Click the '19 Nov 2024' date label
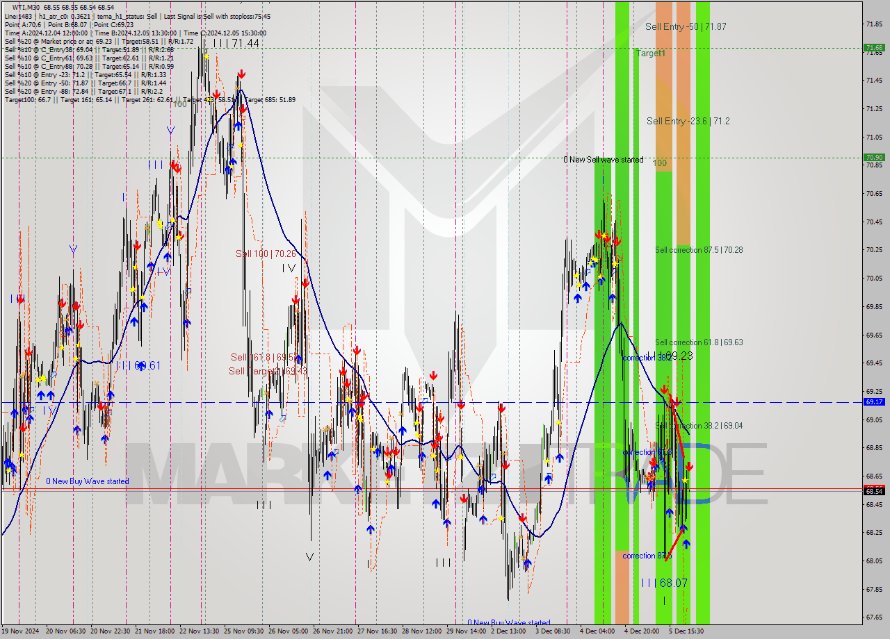Screen dimensions: 890x639 22,631
